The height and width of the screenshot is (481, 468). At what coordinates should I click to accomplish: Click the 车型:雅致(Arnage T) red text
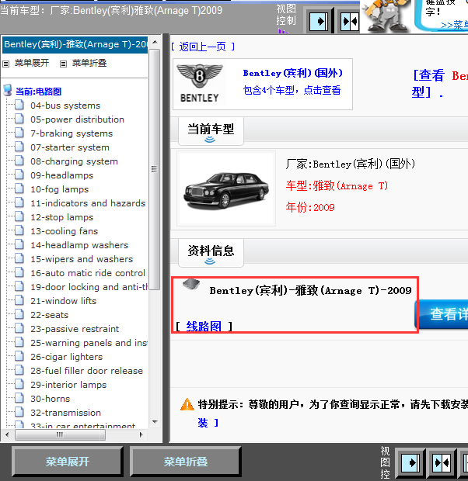337,185
